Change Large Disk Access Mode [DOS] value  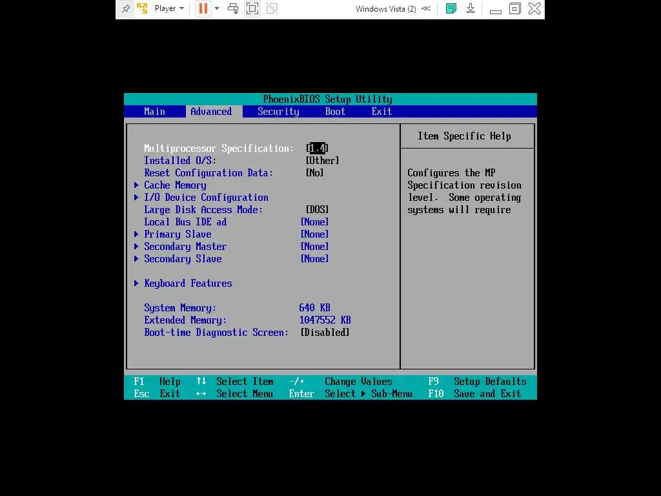(317, 210)
